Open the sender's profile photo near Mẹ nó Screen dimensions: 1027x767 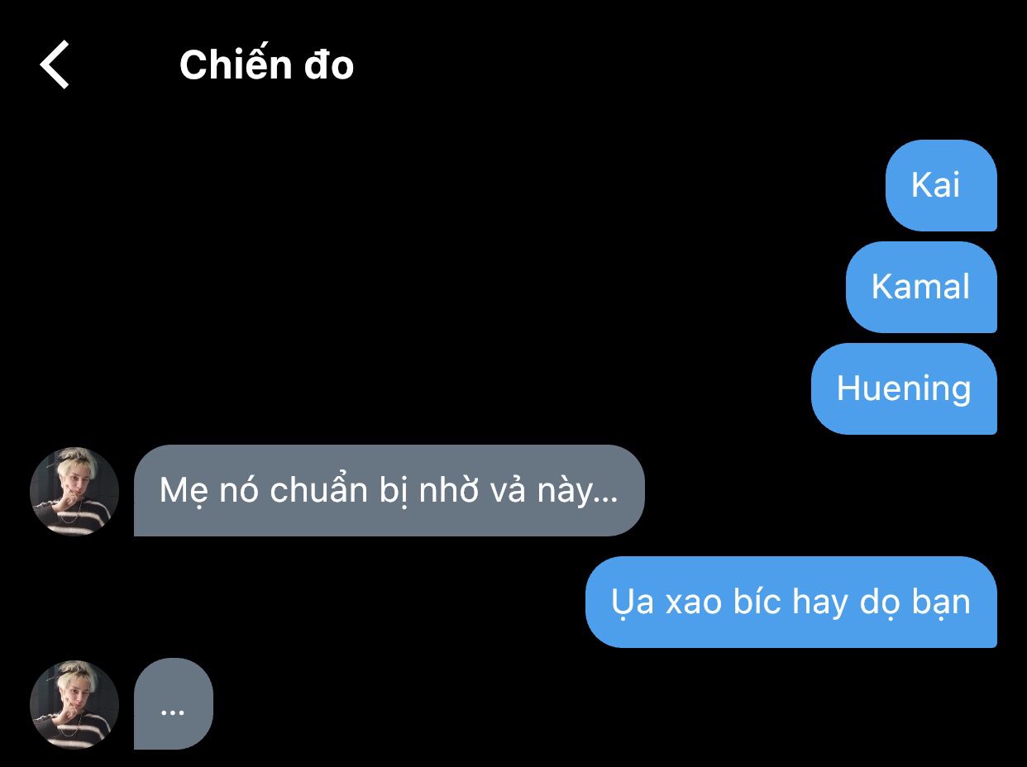coord(74,492)
